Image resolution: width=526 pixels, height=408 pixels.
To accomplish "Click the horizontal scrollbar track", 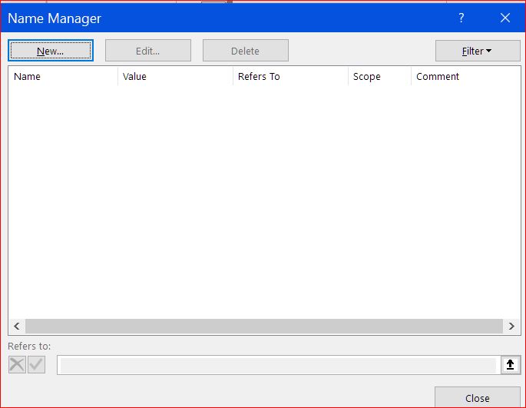I will [264, 326].
